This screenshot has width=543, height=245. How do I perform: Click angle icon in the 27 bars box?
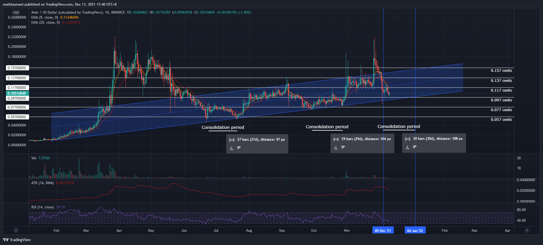pyautogui.click(x=232, y=148)
